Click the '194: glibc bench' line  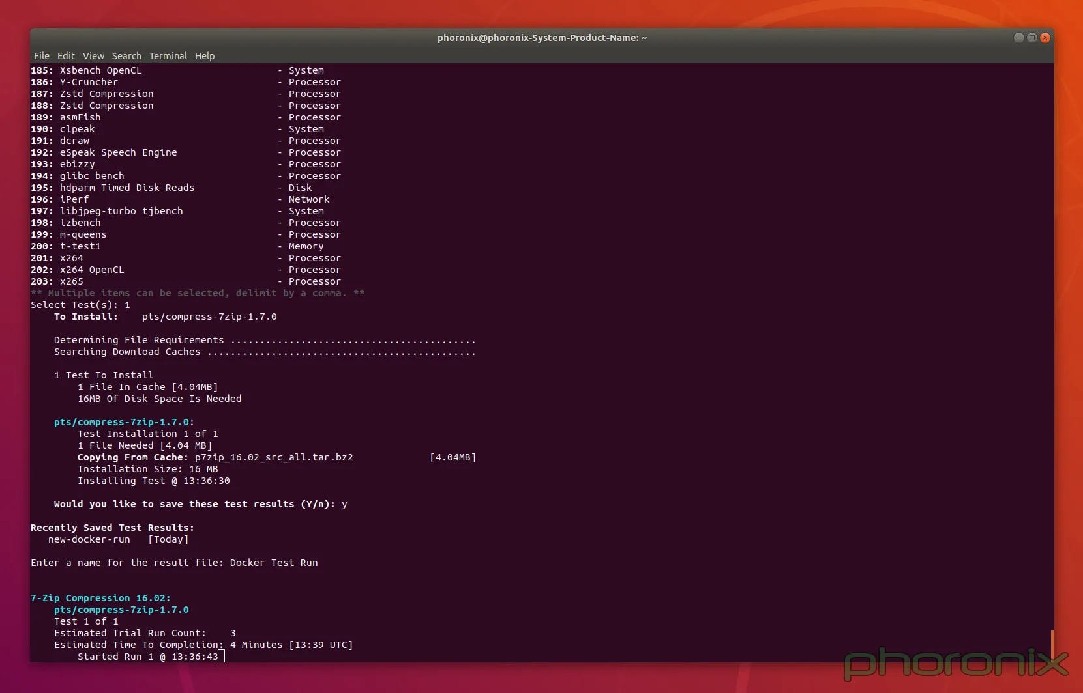coord(186,176)
